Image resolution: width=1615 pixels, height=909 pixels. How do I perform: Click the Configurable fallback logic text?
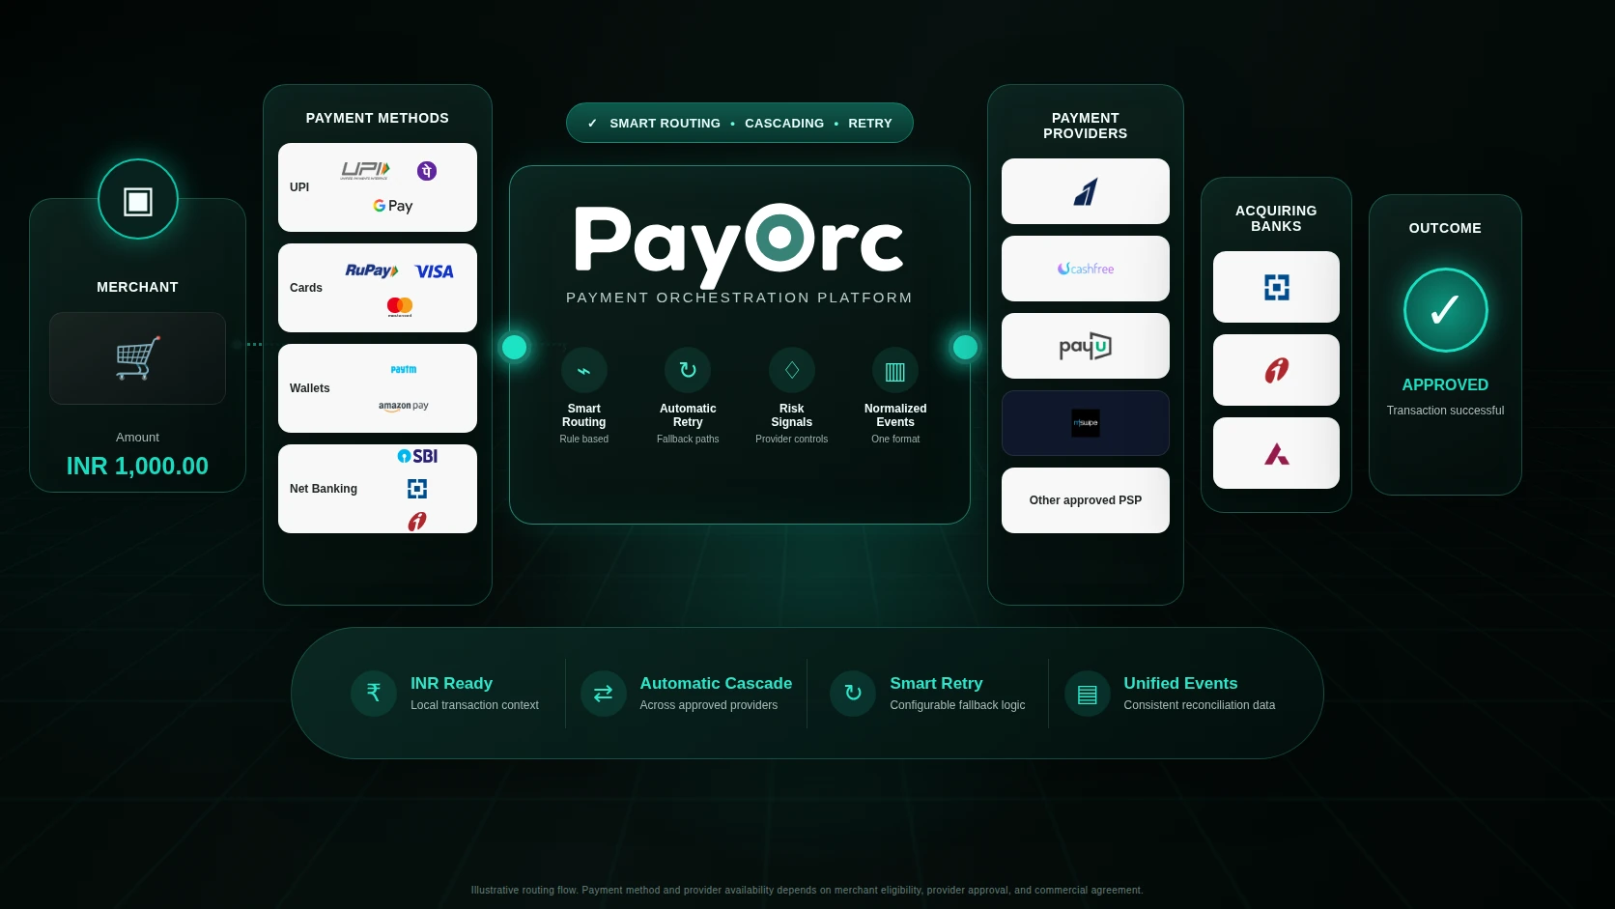(x=957, y=705)
